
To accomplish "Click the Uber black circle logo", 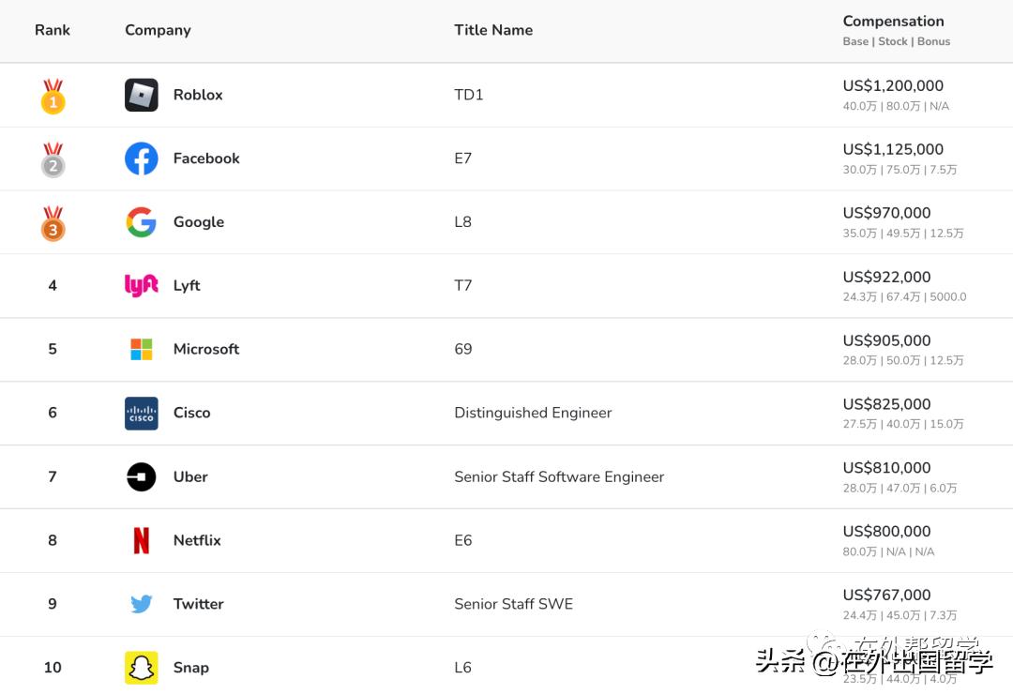I will click(142, 476).
